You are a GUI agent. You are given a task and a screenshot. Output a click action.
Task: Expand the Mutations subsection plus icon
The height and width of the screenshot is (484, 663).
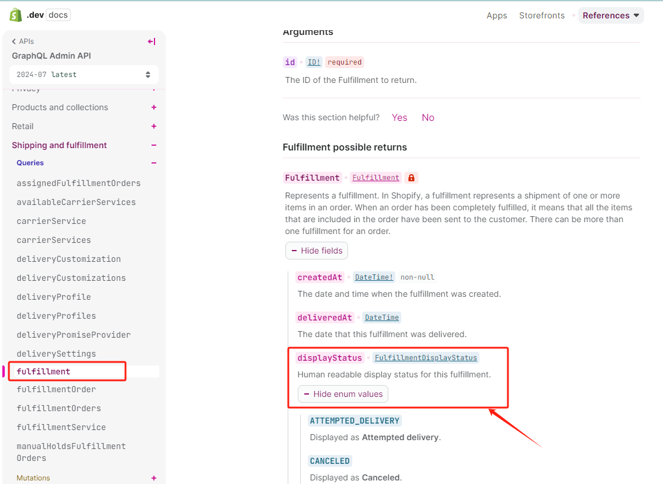154,478
